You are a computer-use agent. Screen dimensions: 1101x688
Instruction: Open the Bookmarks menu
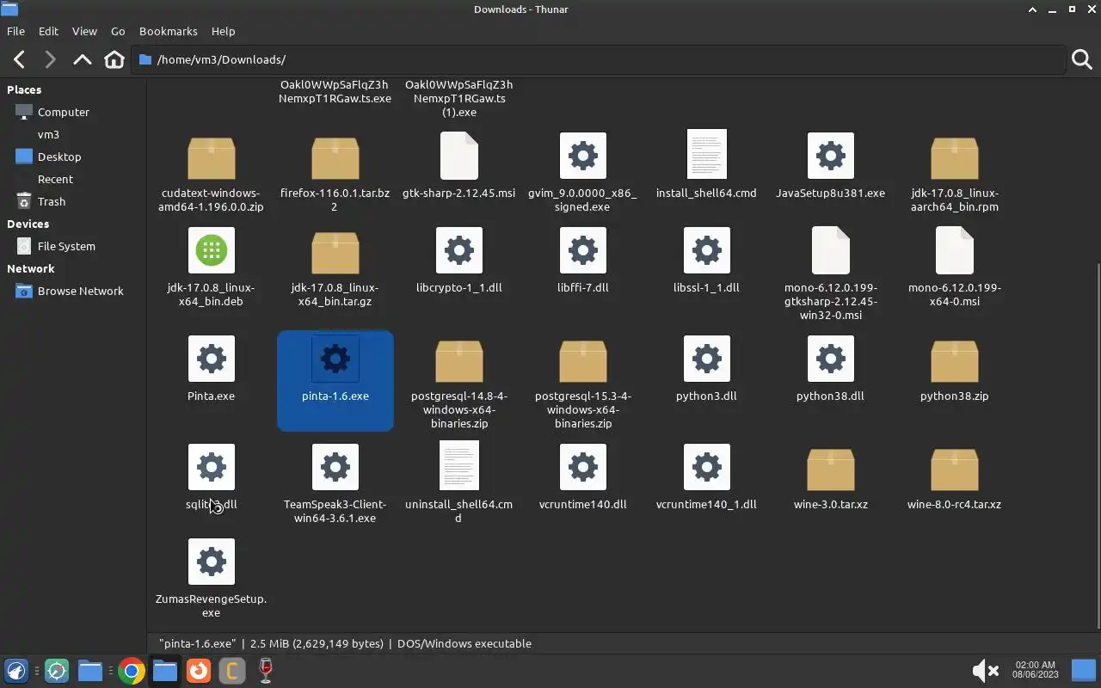click(169, 31)
